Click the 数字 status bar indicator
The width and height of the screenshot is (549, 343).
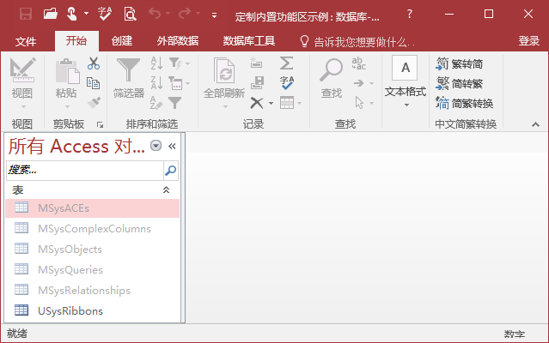[x=515, y=334]
